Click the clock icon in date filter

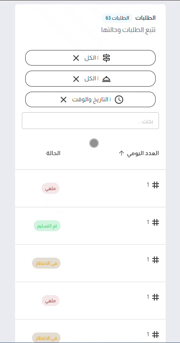click(119, 100)
